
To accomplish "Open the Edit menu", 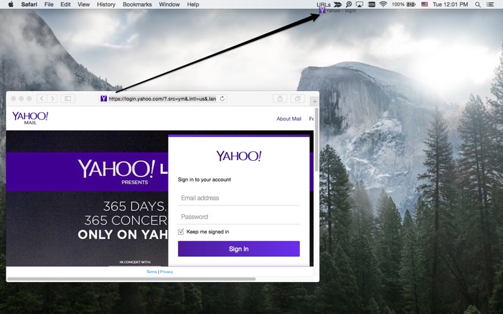I will pyautogui.click(x=65, y=4).
